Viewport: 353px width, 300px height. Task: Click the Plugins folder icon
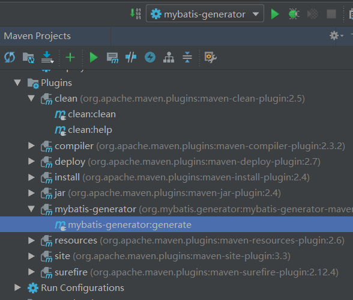pos(33,83)
